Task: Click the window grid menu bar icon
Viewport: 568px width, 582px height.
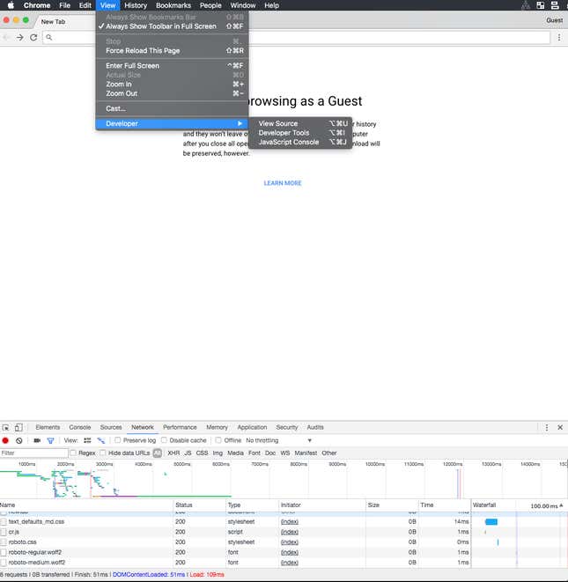Action: [x=541, y=5]
